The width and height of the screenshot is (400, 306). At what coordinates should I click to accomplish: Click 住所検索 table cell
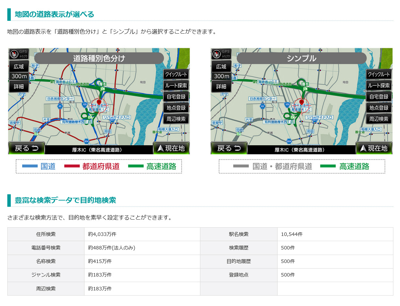point(46,234)
